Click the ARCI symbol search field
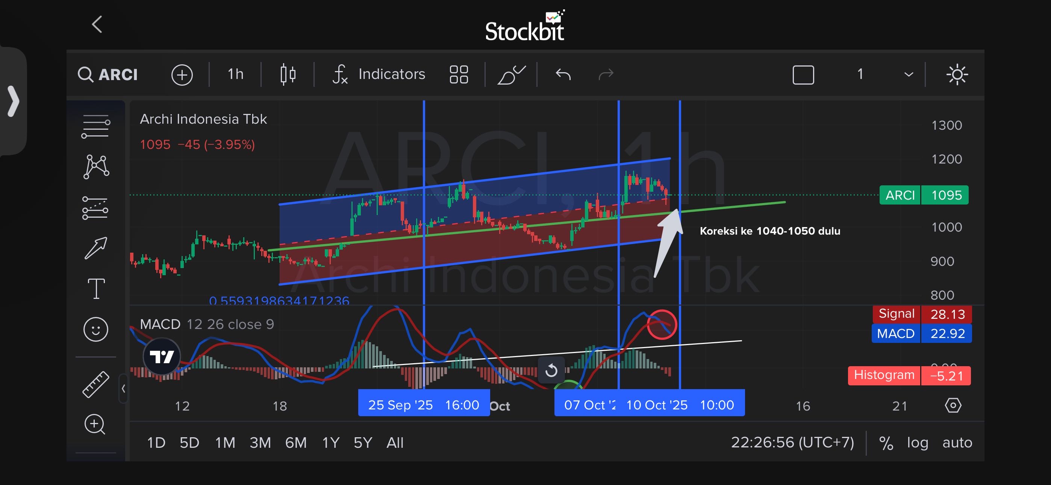Image resolution: width=1051 pixels, height=485 pixels. click(x=108, y=75)
